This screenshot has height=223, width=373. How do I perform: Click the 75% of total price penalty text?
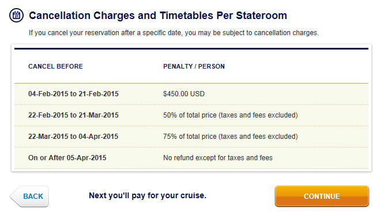[230, 137]
